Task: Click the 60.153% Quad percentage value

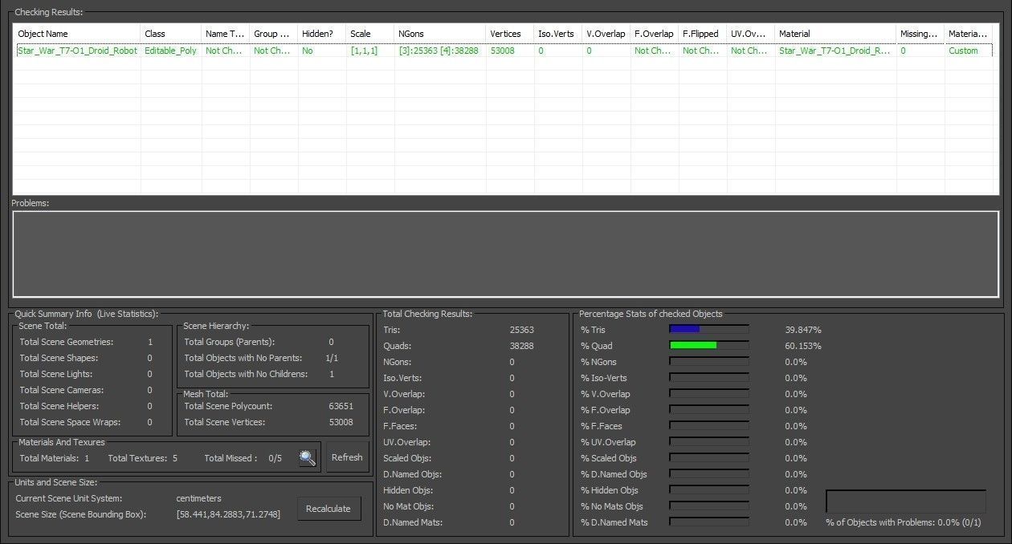Action: 803,346
